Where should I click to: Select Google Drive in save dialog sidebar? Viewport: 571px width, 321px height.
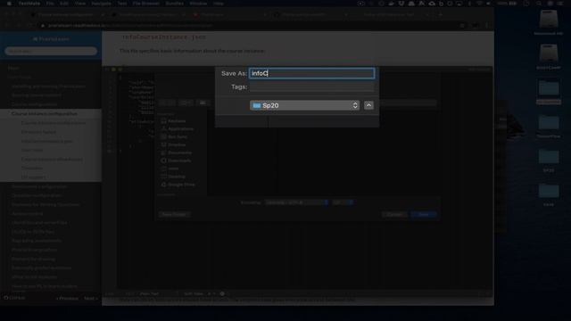tap(178, 185)
